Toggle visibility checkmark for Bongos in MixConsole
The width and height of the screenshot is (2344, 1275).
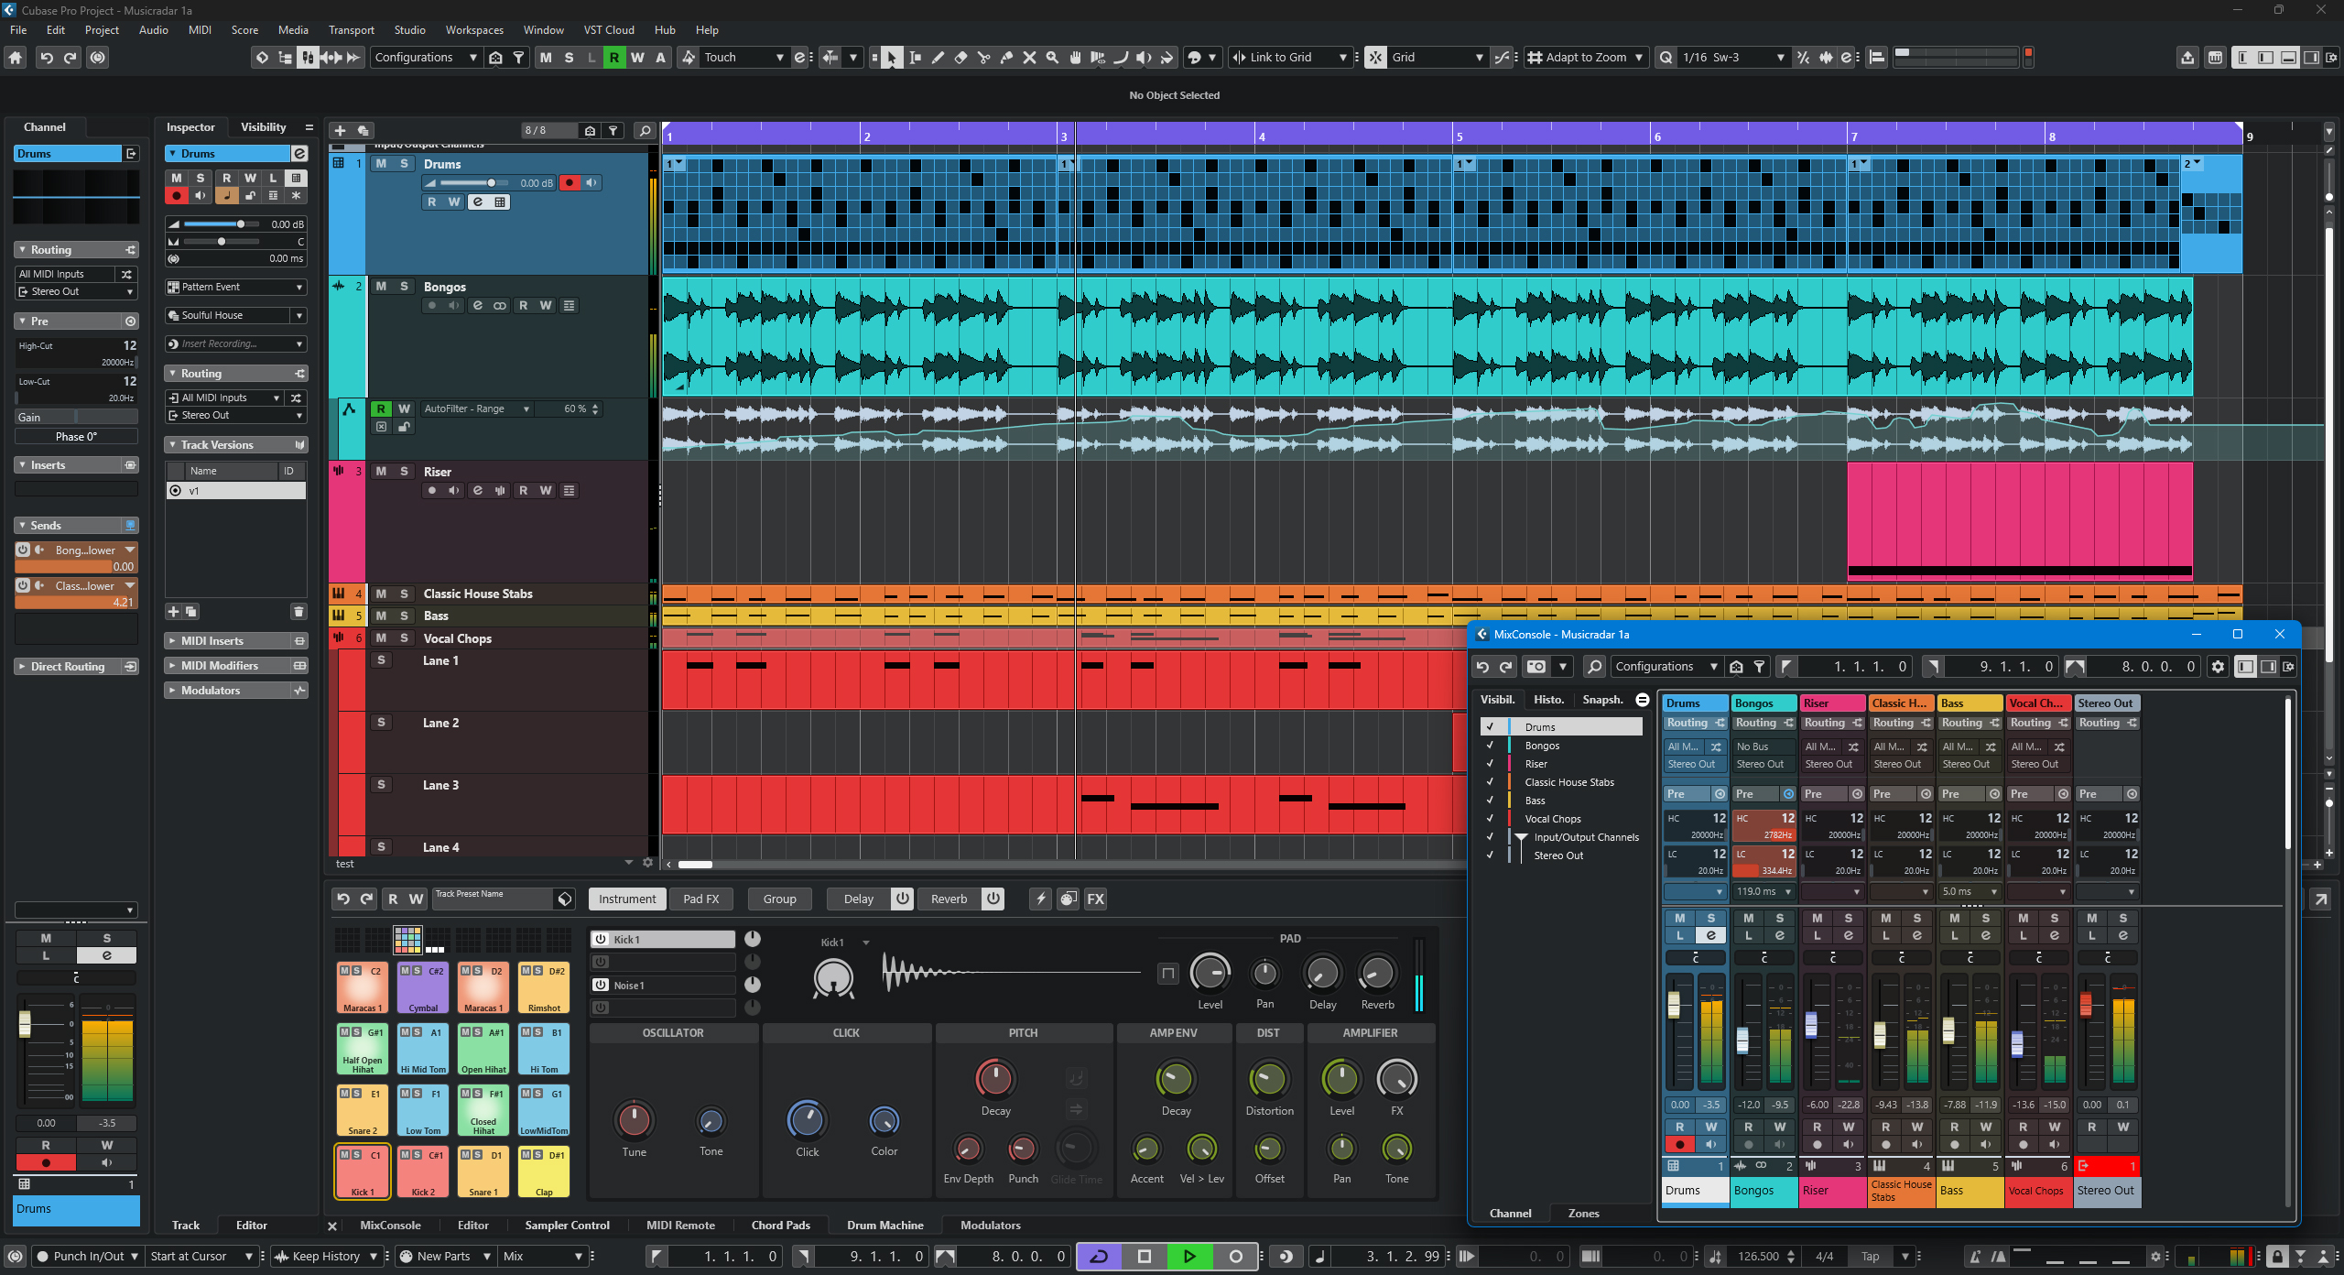click(x=1490, y=746)
